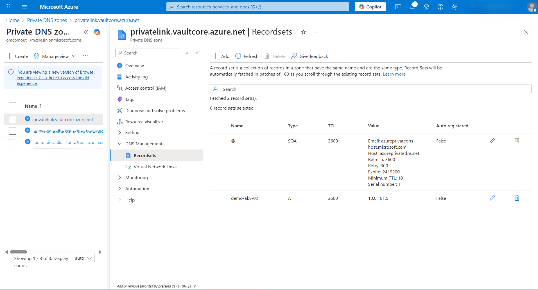The width and height of the screenshot is (538, 290).
Task: Open the Learn more link
Action: pyautogui.click(x=394, y=74)
